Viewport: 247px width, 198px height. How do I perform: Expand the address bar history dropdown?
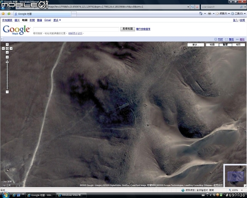pos(188,7)
